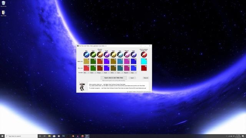Image resolution: width=246 pixels, height=138 pixels.
Task: Select the Magenta lightsaber icon
Action: click(127, 54)
